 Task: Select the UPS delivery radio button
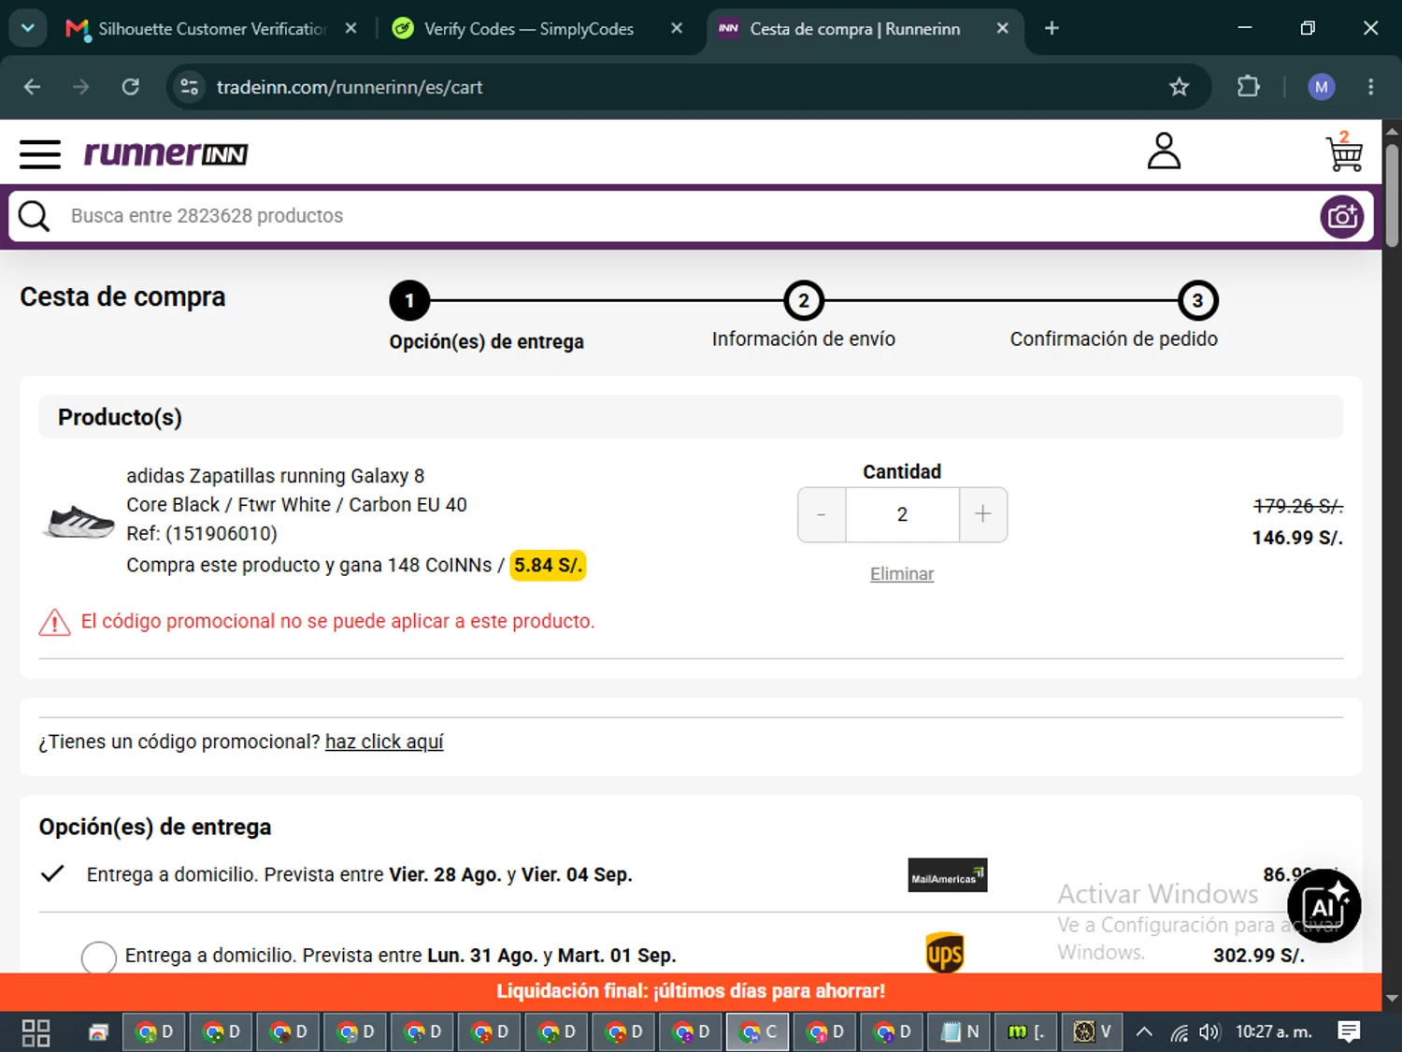[x=99, y=957]
